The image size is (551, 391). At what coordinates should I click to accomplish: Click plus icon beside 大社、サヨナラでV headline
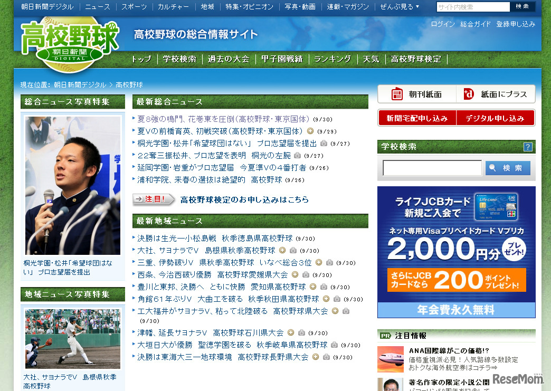(x=282, y=250)
